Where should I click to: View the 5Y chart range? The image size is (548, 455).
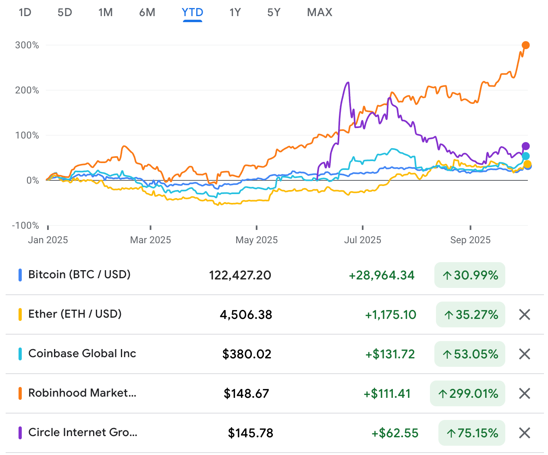pos(274,12)
